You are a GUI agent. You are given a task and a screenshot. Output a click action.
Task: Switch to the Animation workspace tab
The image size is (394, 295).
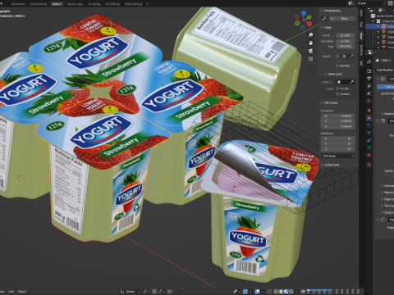18,4
